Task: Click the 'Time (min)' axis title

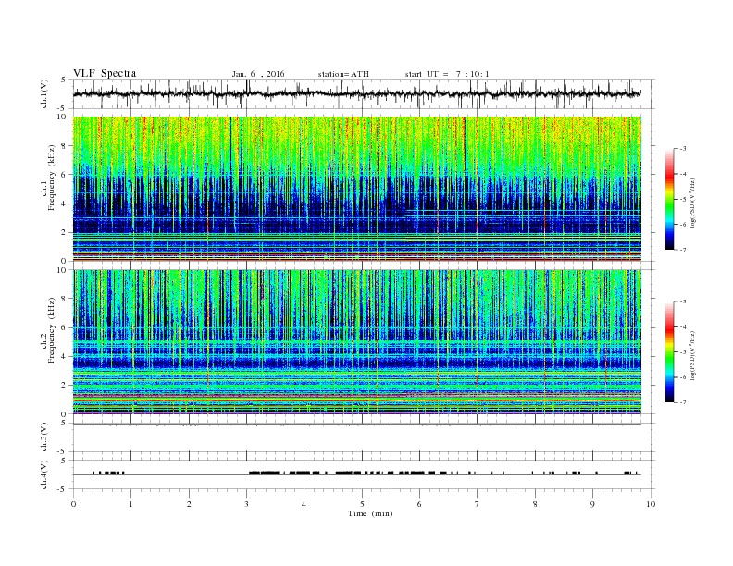Action: 370,513
